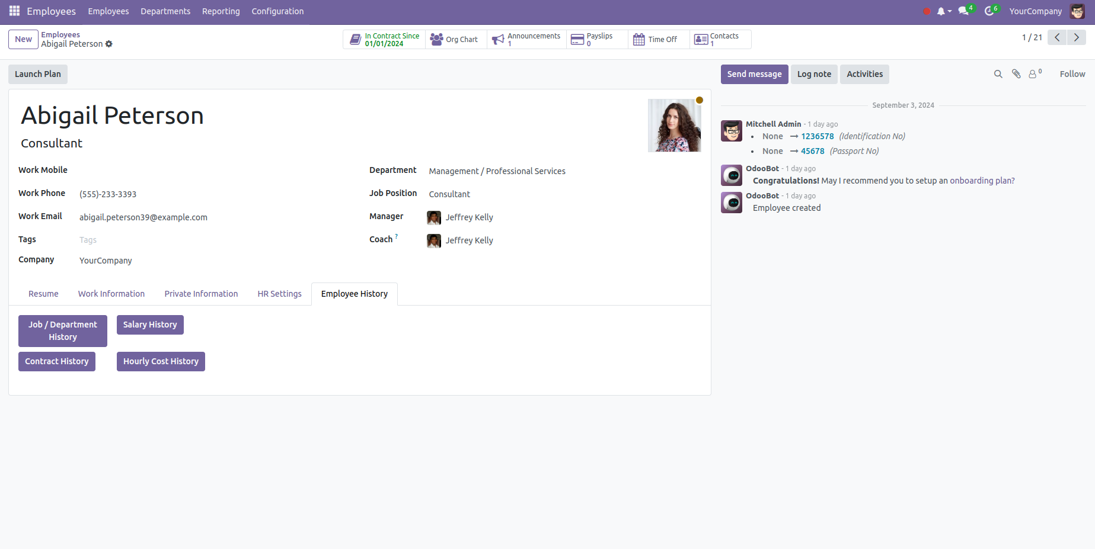This screenshot has height=549, width=1095.
Task: Open the apps grid menu icon
Action: (14, 11)
